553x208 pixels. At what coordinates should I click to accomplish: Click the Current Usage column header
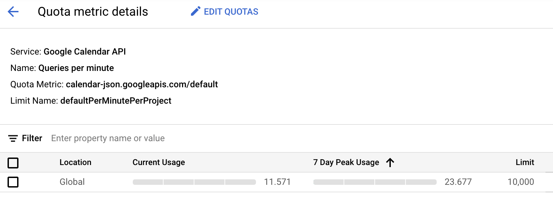tap(159, 162)
